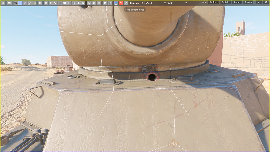
Task: Click the Tunis location label
Action: point(204,2)
